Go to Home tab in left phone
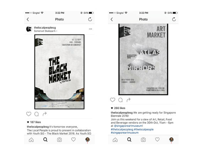The image size is (202, 161). 31,139
